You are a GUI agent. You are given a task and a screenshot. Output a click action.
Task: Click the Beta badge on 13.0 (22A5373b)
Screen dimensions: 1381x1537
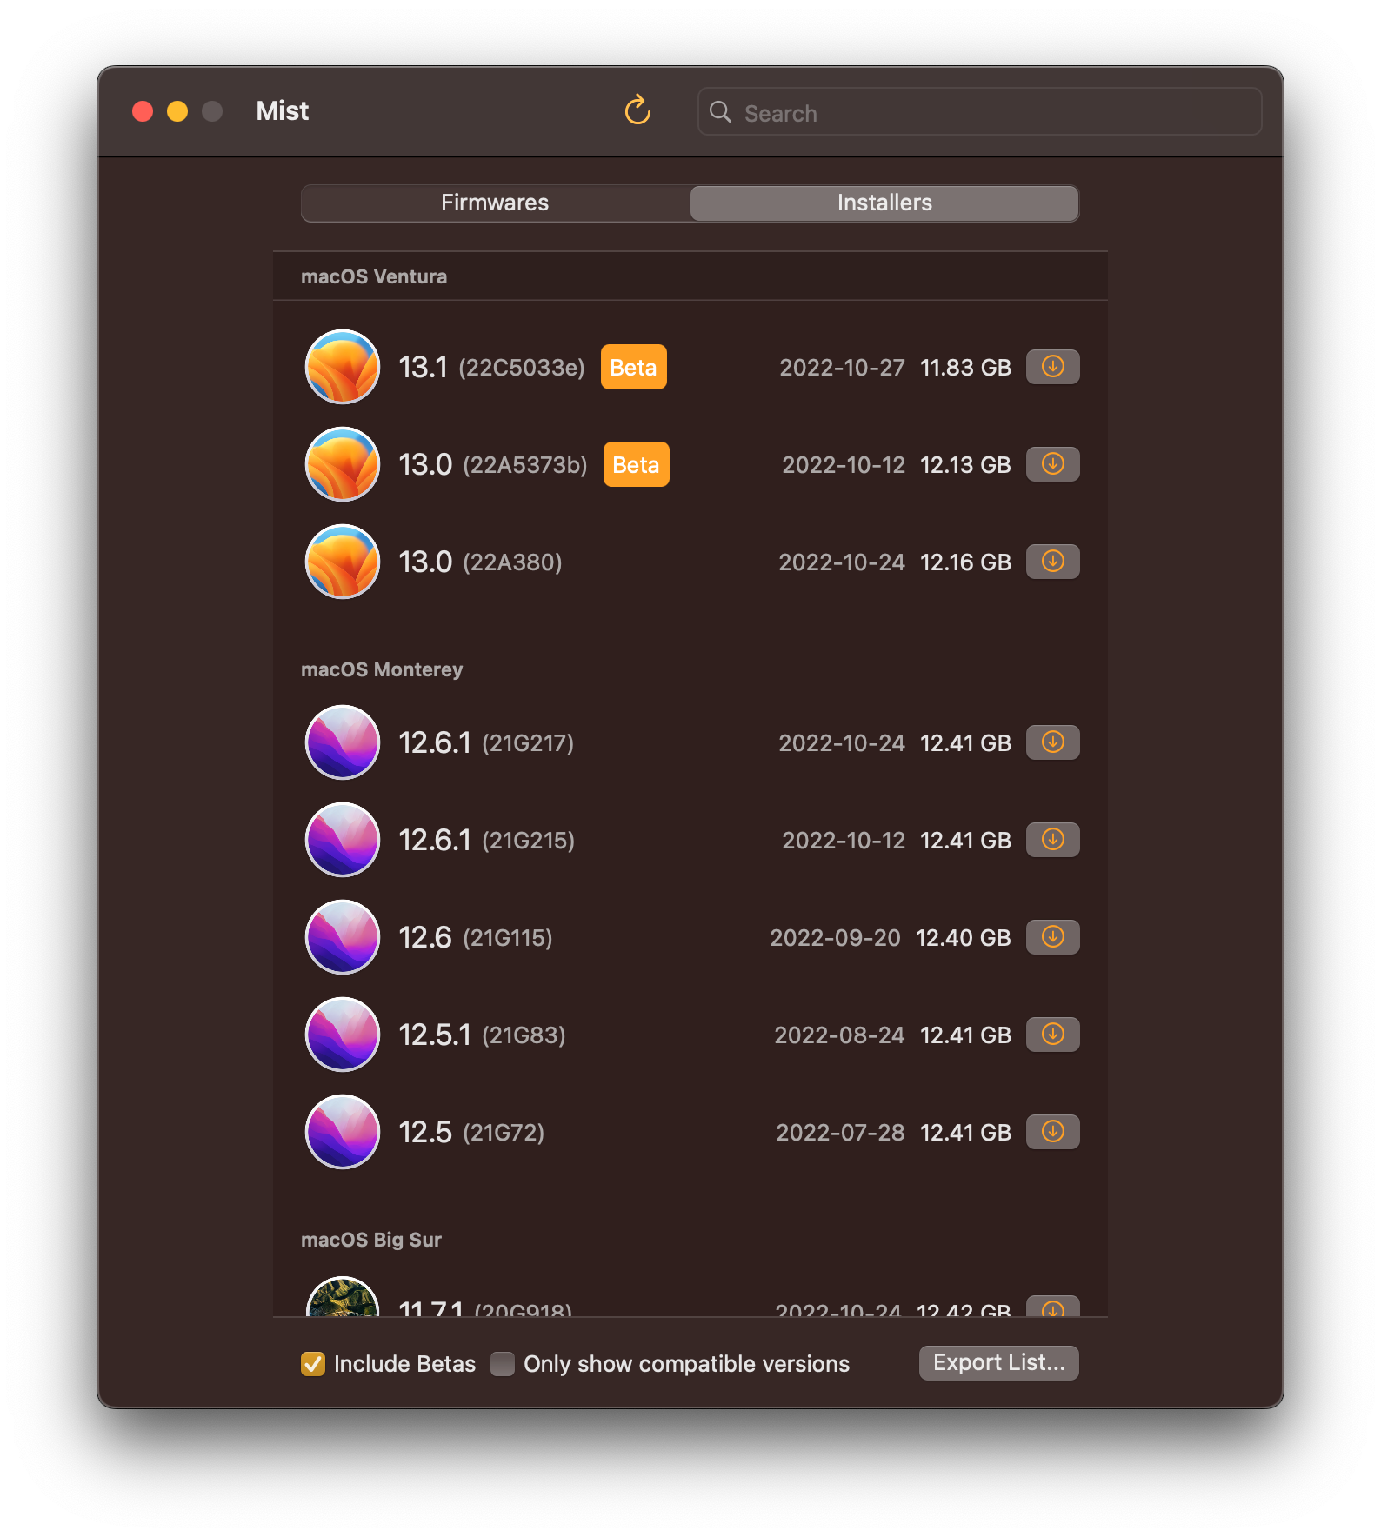coord(636,464)
